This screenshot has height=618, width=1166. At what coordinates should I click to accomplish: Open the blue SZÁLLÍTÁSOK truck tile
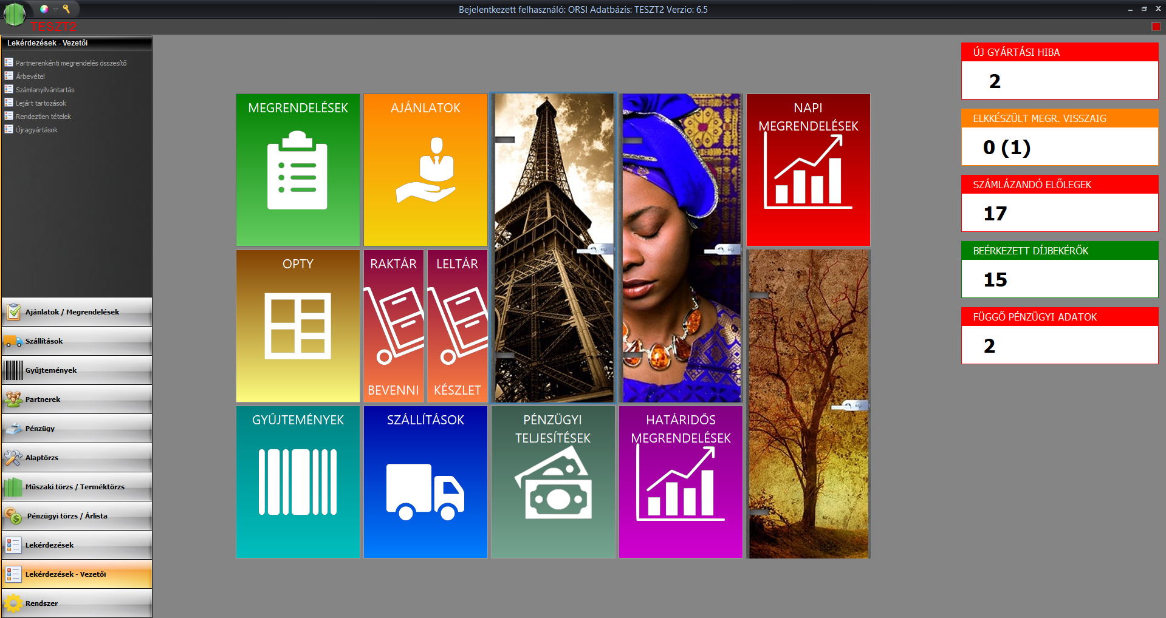click(x=425, y=482)
